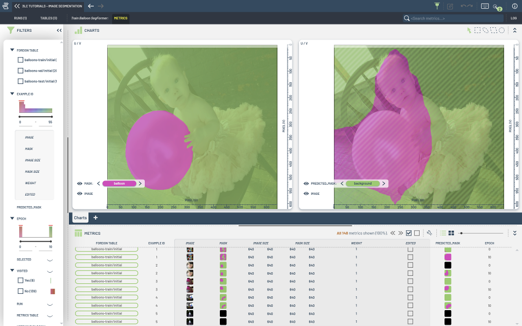Screen dimensions: 522x326
Task: Show next class after balloon mask label
Action: click(140, 183)
